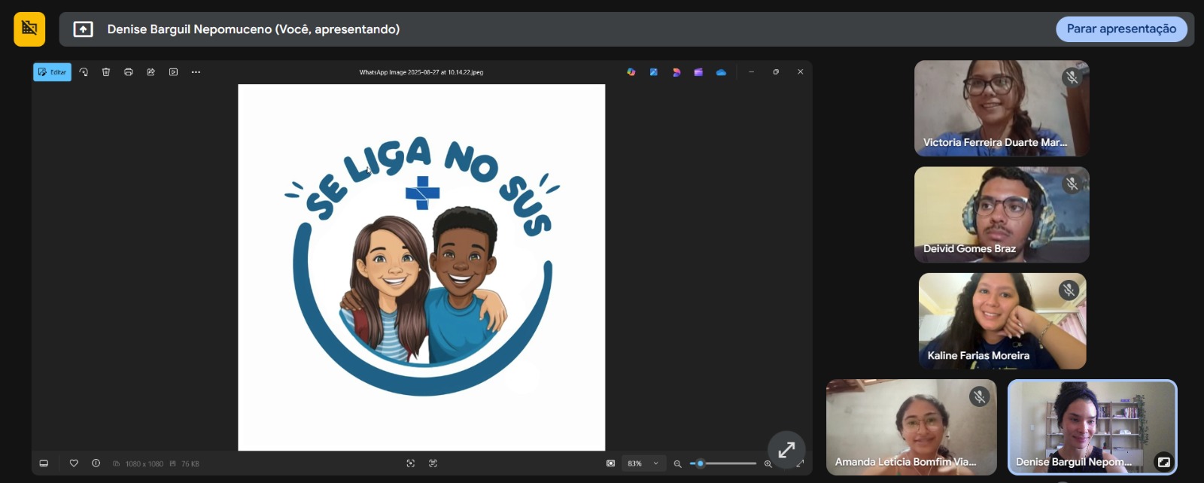
Task: Activate the scan text icon
Action: tap(433, 463)
